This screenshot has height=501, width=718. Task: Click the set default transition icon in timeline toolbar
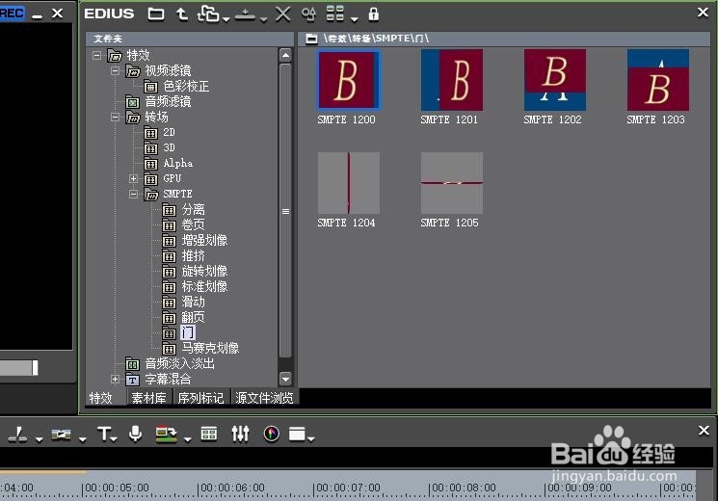61,434
